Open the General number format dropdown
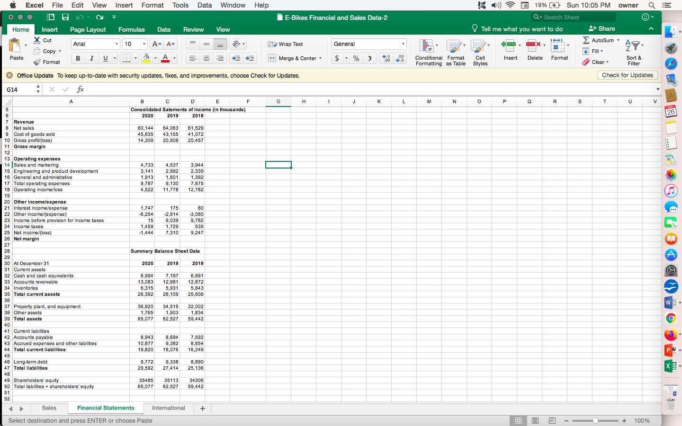 (x=404, y=44)
